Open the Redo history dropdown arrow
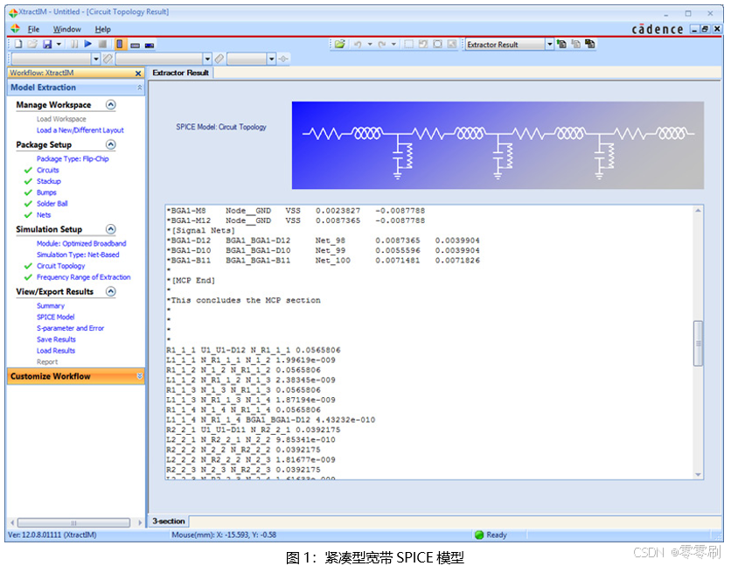This screenshot has height=566, width=731. 394,45
